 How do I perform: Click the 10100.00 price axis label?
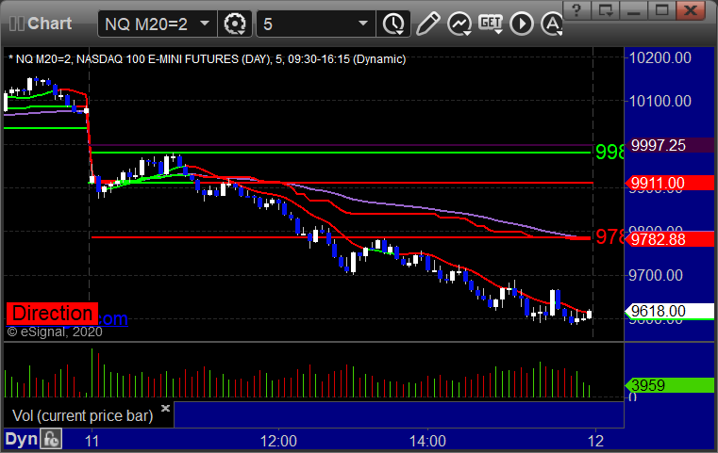(660, 101)
